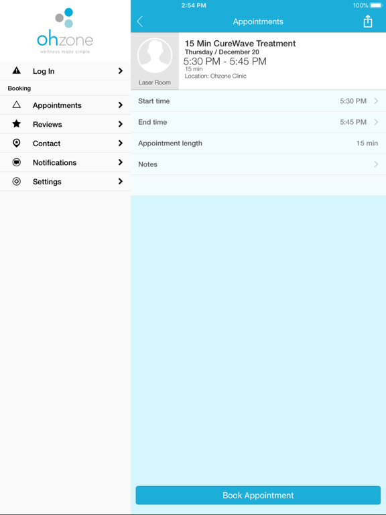Tap the Laser Room avatar placeholder
The width and height of the screenshot is (386, 515).
(155, 56)
